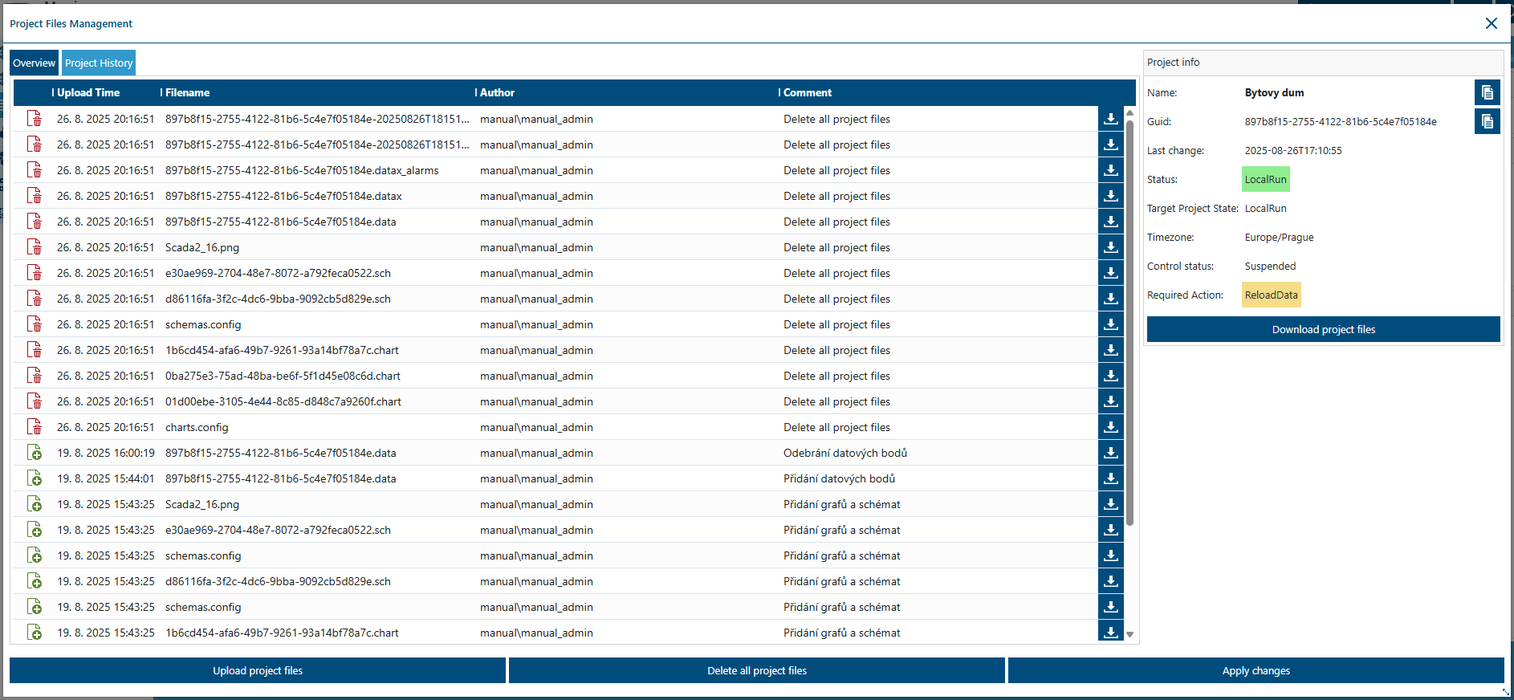This screenshot has width=1514, height=700.
Task: Download e30ae969 .sch file from 26. 8. 2025
Action: click(x=1110, y=273)
